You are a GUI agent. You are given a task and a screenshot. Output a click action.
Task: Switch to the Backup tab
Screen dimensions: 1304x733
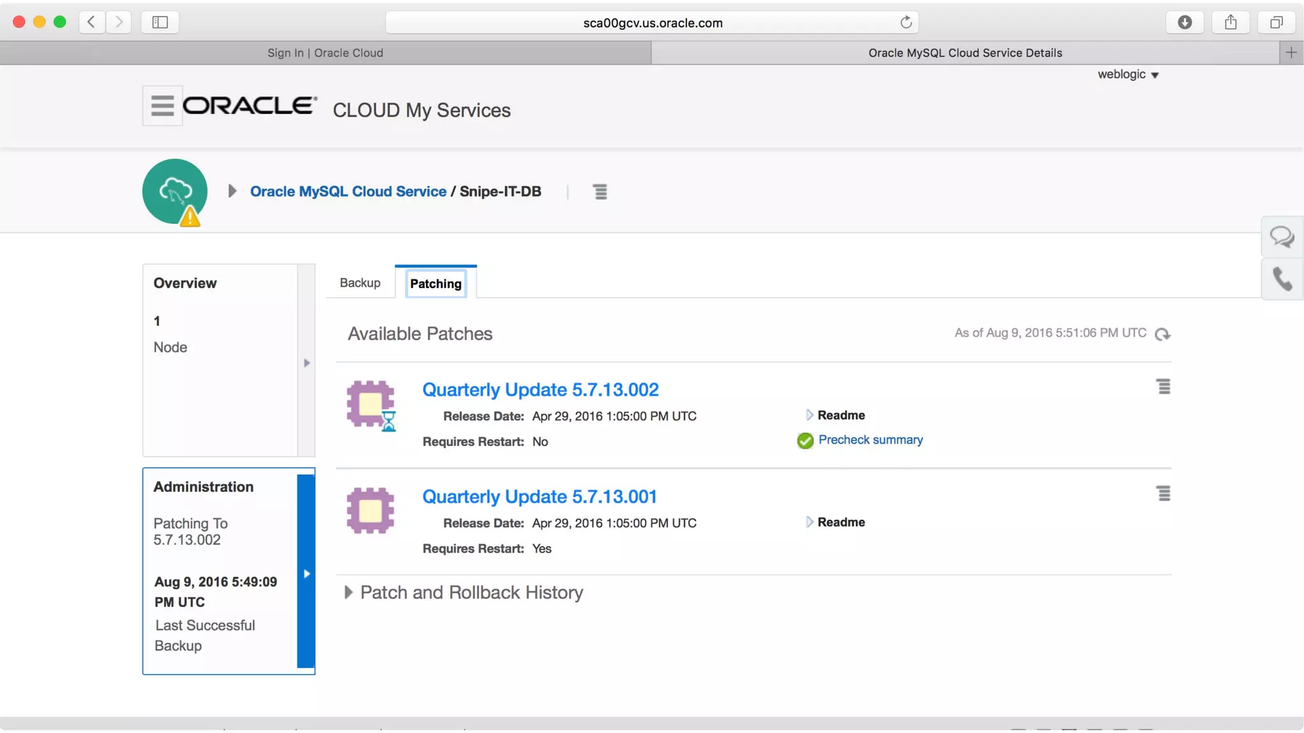(x=360, y=283)
